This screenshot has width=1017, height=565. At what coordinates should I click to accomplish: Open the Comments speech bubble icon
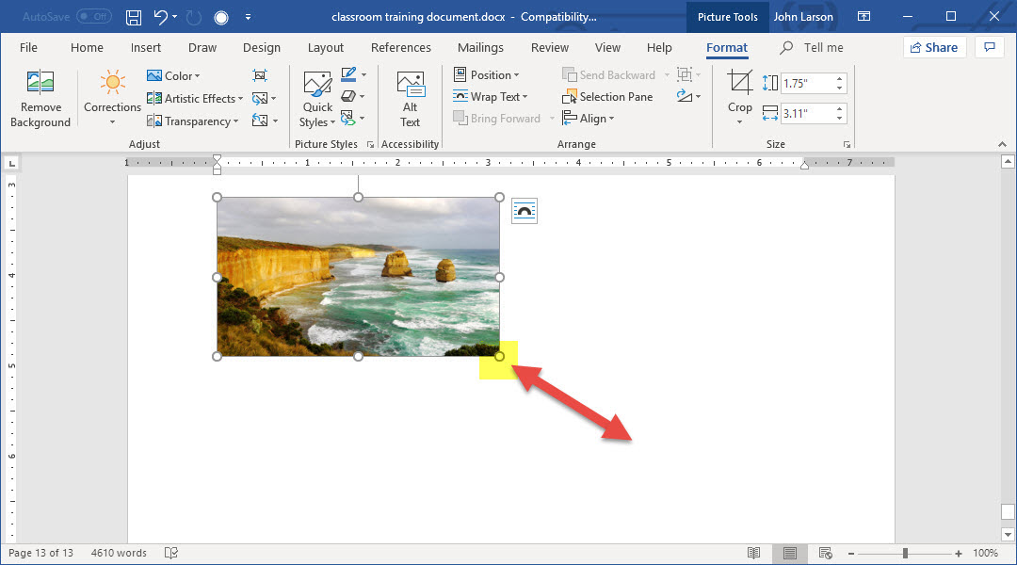[x=989, y=47]
